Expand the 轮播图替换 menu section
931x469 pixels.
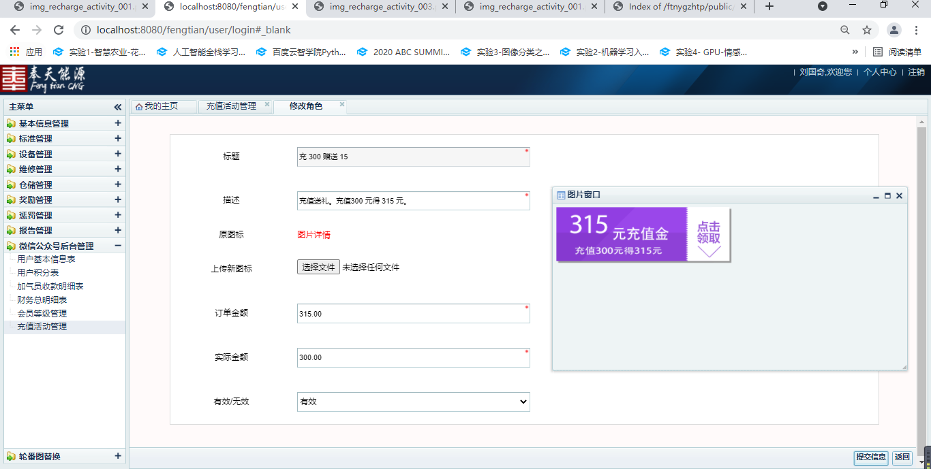tap(118, 456)
